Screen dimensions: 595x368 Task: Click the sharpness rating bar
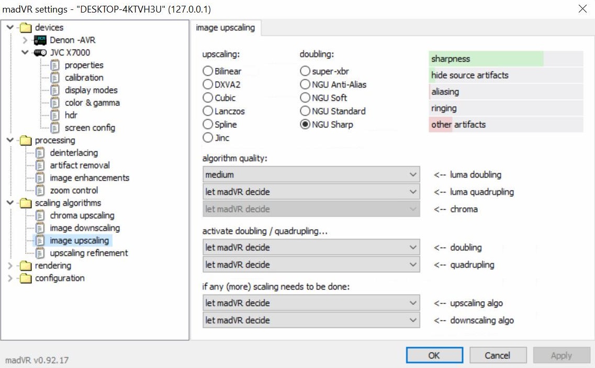(x=506, y=58)
